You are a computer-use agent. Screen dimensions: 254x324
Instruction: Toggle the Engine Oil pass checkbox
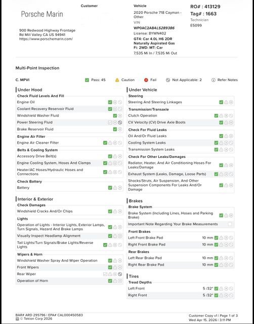(x=110, y=102)
